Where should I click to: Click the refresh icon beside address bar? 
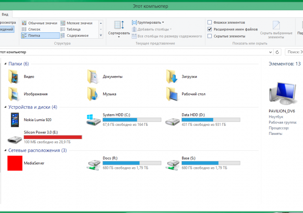(278, 52)
